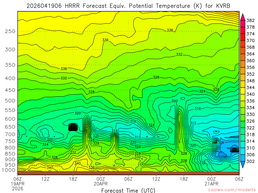
Task: Click the 00Z time label above 21APR
Action: point(211,179)
